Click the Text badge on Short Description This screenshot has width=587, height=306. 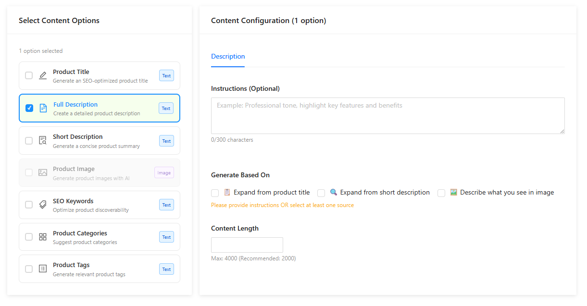pos(166,141)
